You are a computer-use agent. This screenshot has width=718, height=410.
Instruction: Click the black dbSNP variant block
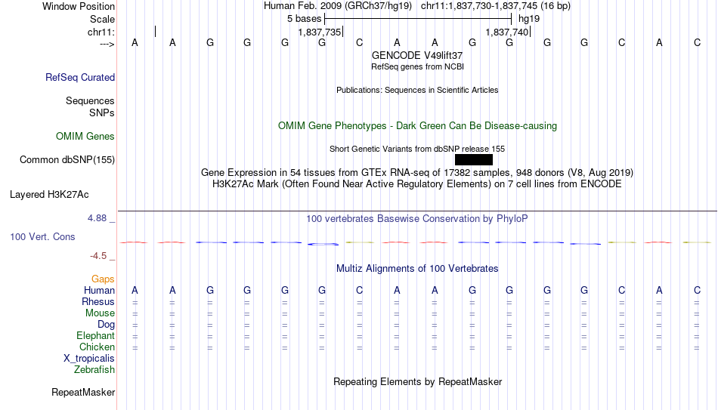click(474, 160)
